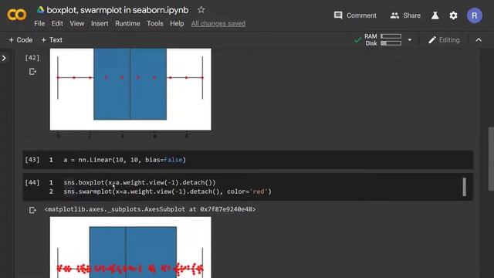Expand the left sidebar panel
494x278 pixels.
(4, 58)
